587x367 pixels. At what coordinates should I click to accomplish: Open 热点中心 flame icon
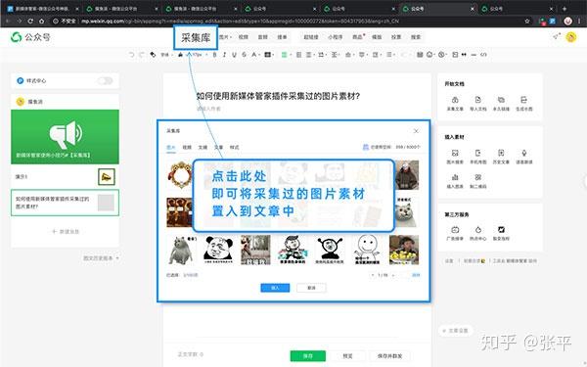[x=477, y=233]
